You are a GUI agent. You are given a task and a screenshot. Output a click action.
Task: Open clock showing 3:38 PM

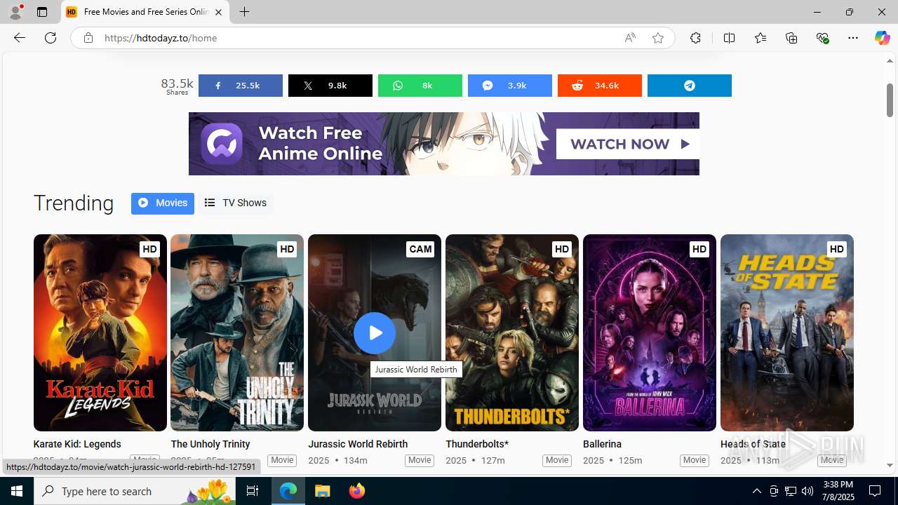(838, 491)
